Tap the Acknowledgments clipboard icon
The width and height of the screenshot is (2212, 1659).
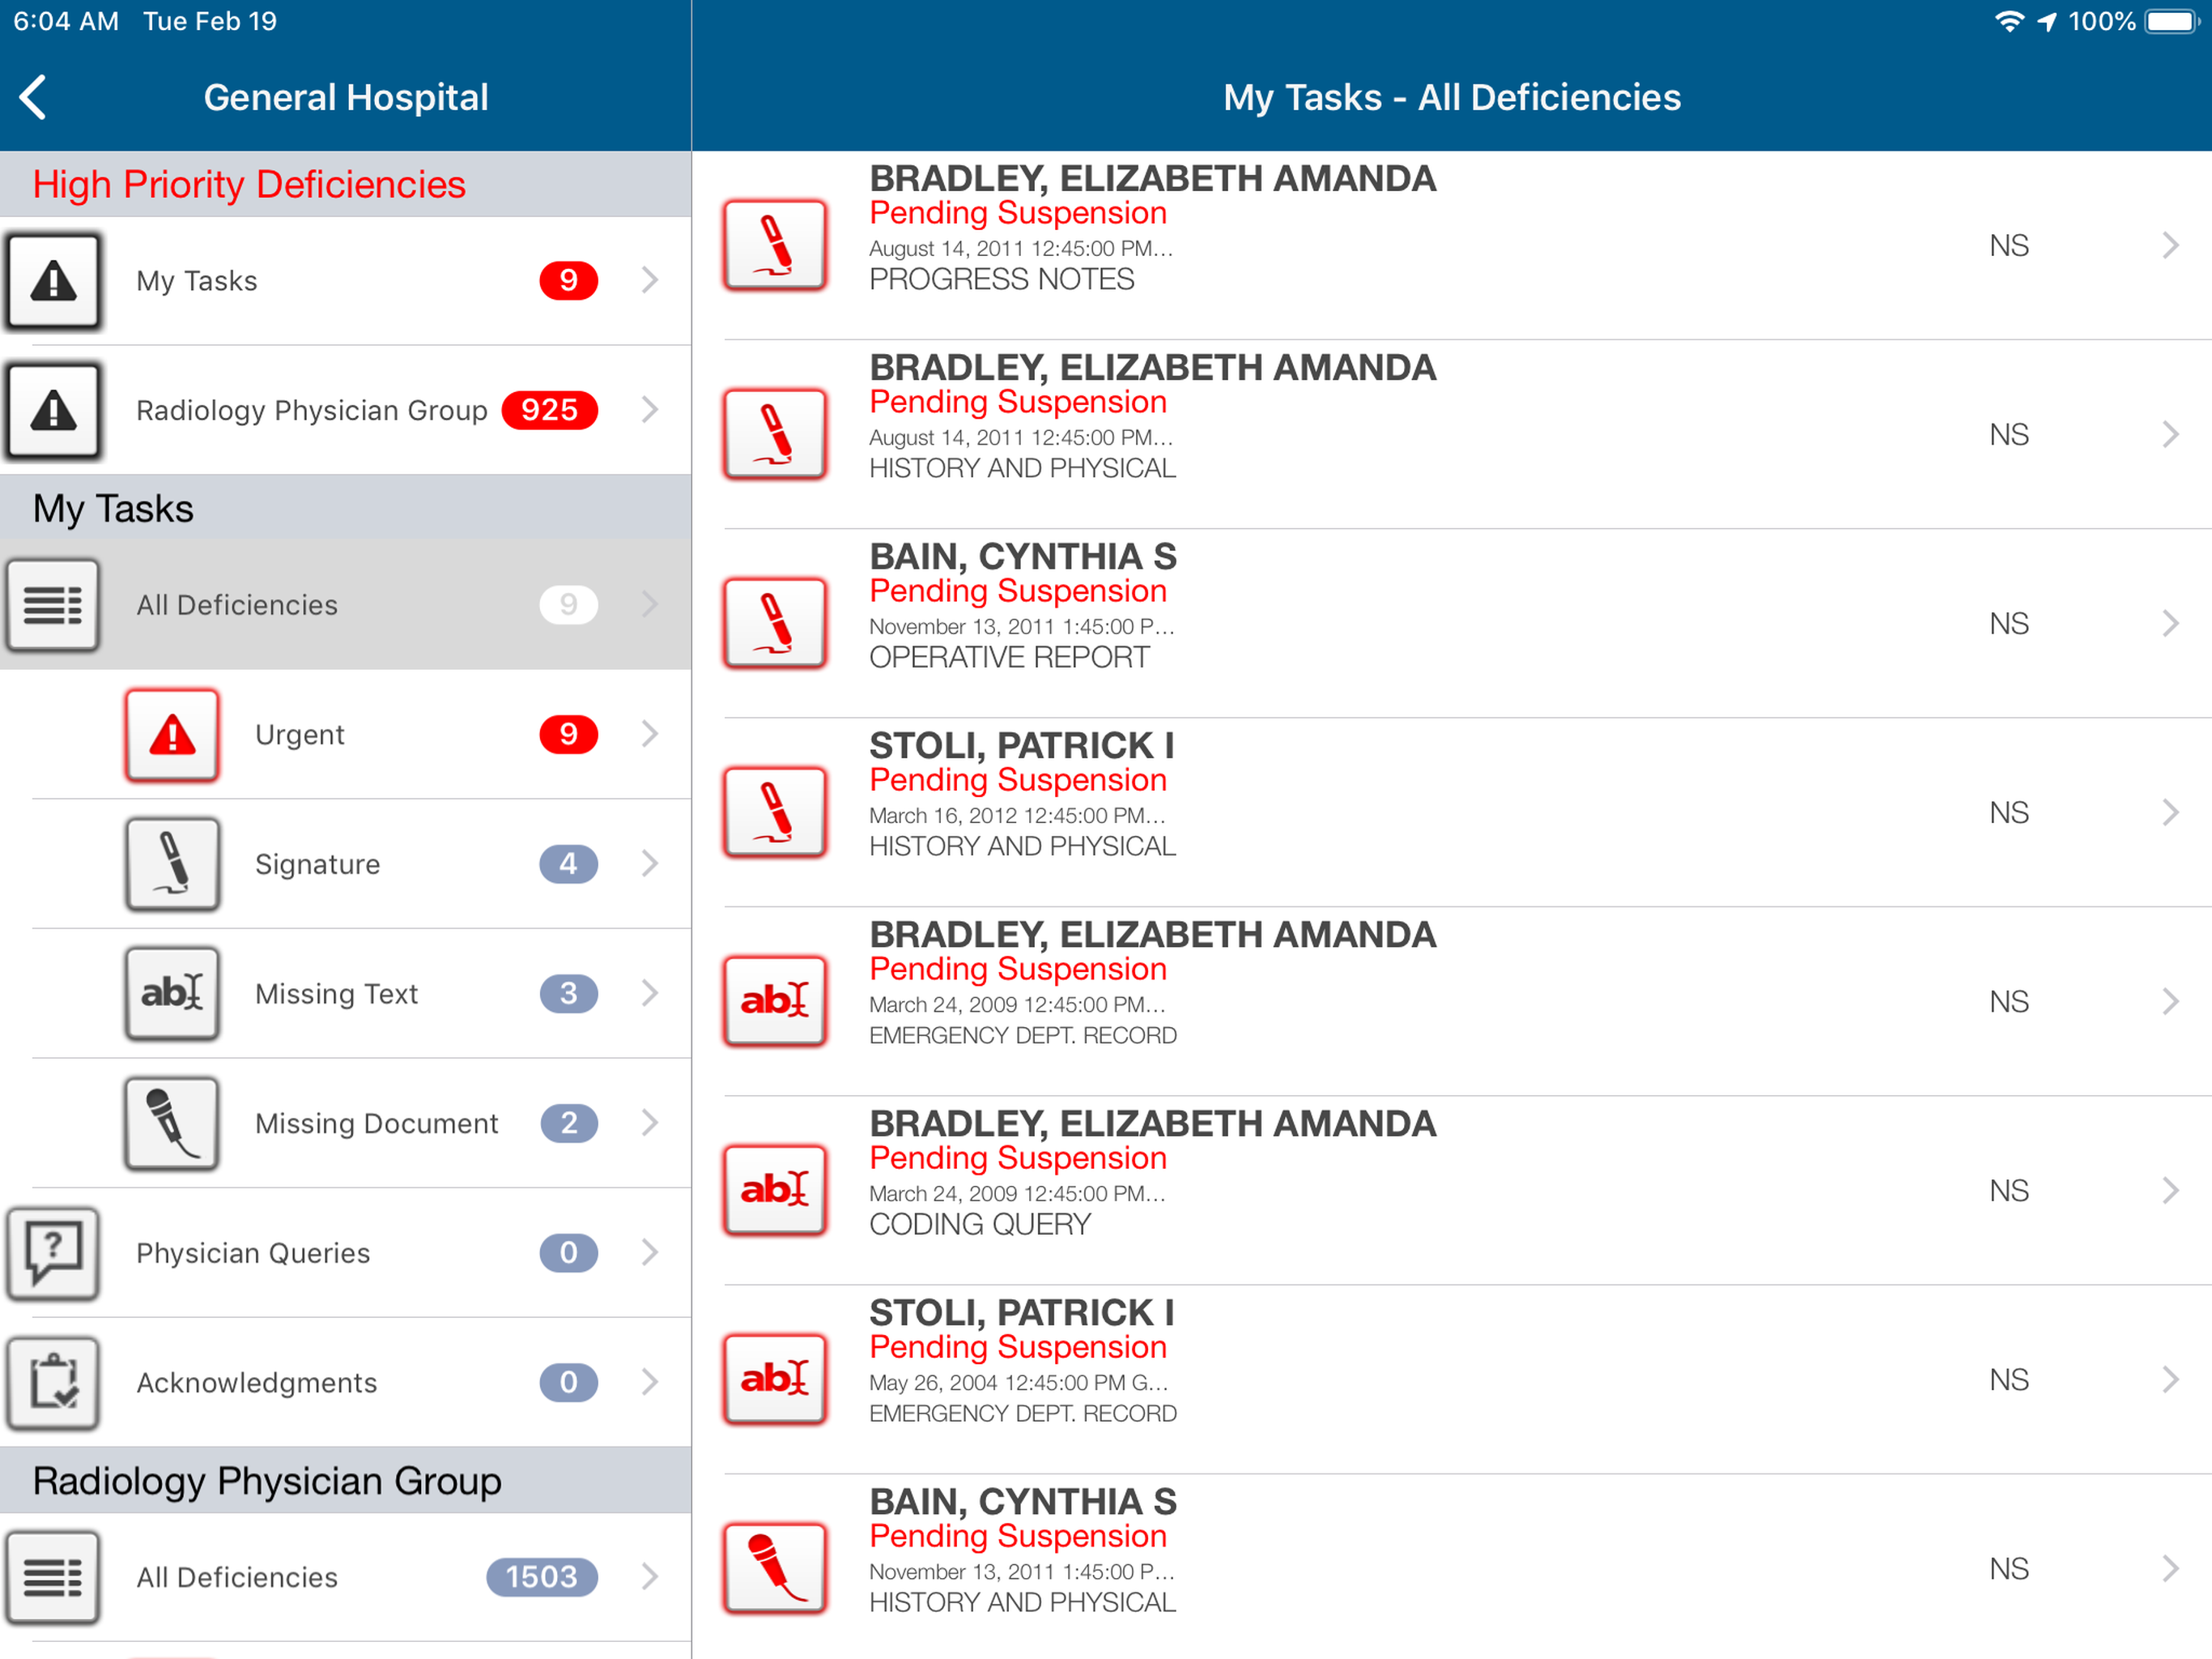54,1382
